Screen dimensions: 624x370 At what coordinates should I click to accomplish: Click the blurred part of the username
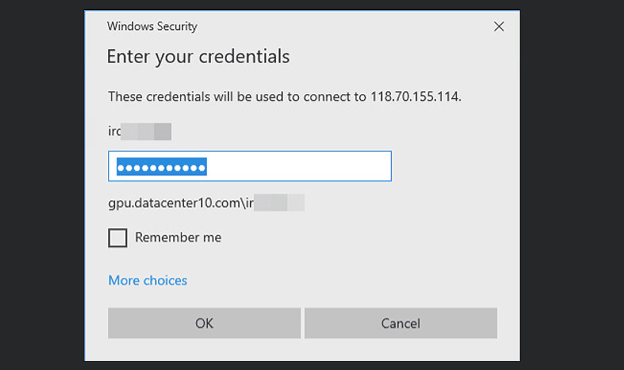pos(146,131)
